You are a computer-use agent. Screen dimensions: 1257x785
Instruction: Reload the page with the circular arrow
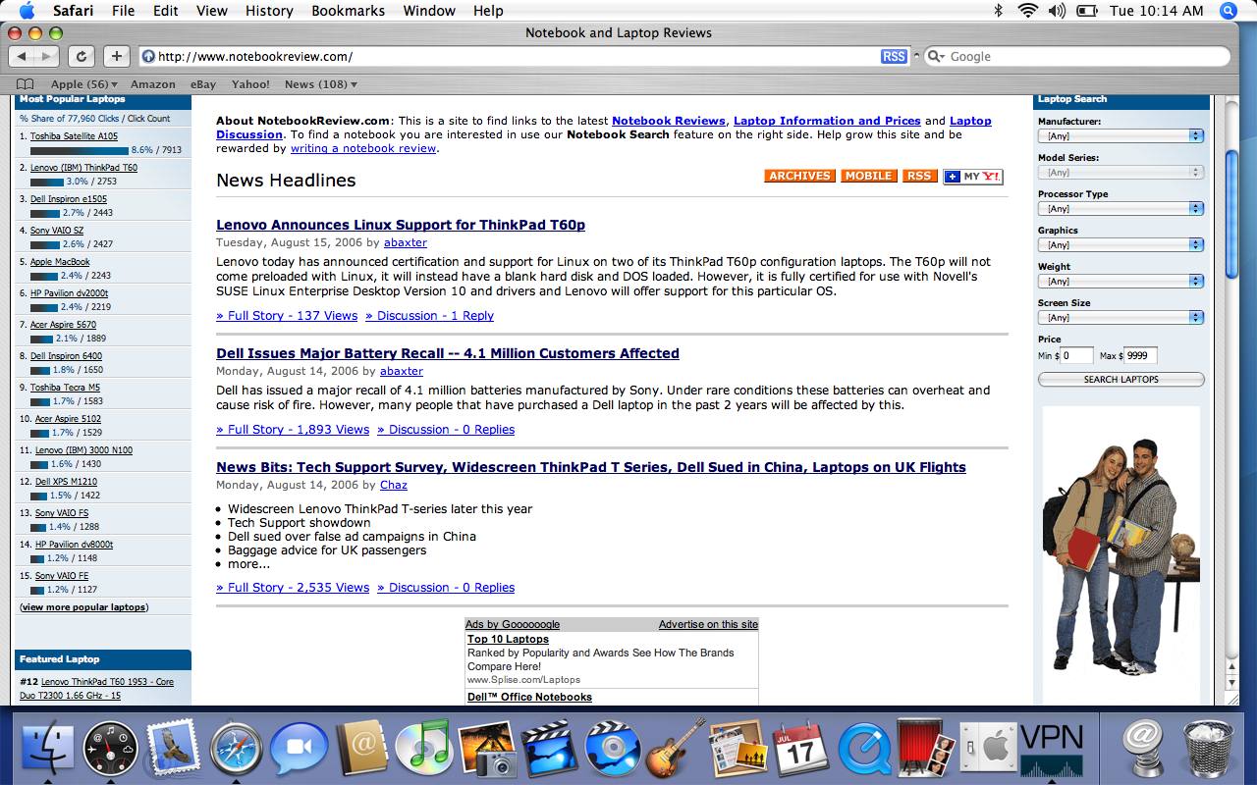(x=82, y=56)
